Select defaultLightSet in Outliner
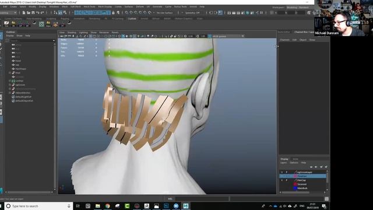Screen dimensions: 373x210 tap(23, 97)
